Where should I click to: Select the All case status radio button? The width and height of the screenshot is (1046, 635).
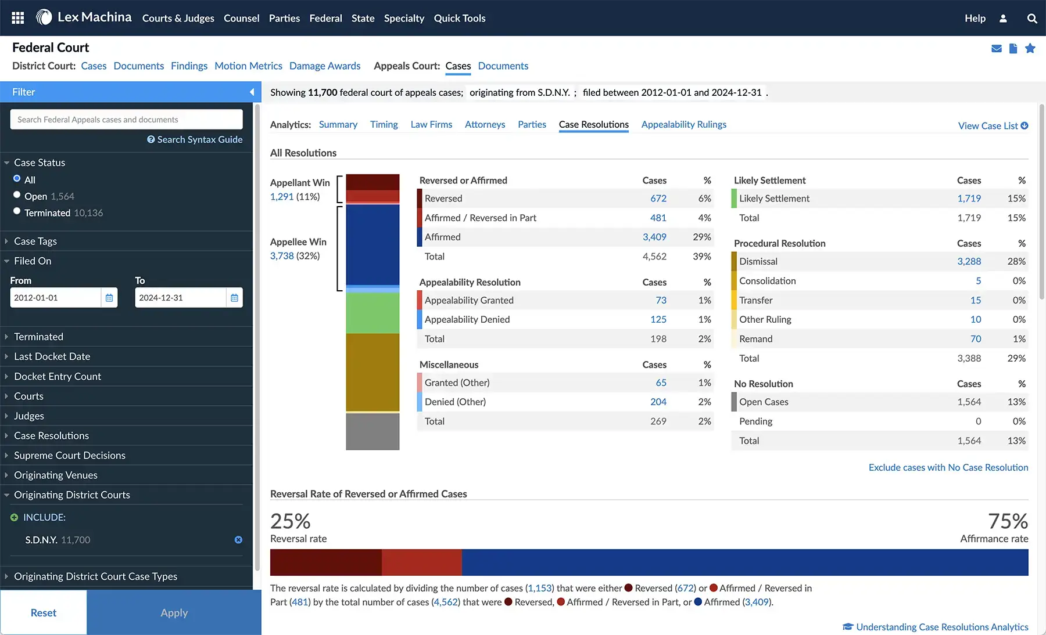(17, 179)
